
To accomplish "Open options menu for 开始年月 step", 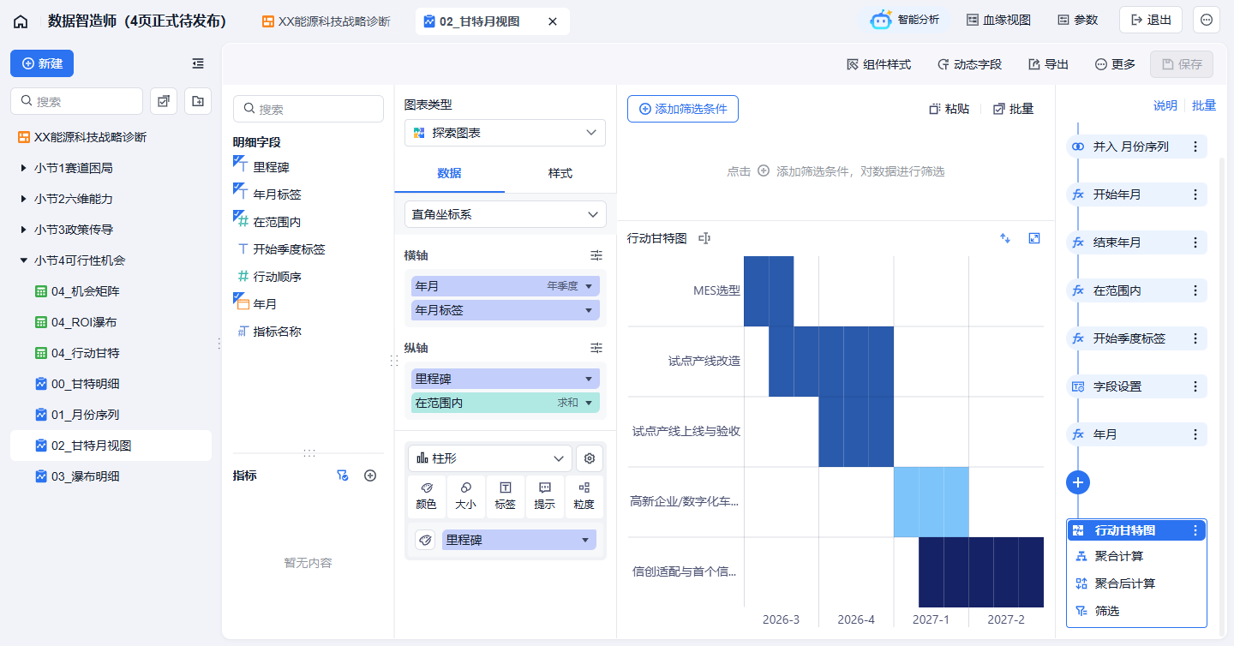I will [1195, 194].
